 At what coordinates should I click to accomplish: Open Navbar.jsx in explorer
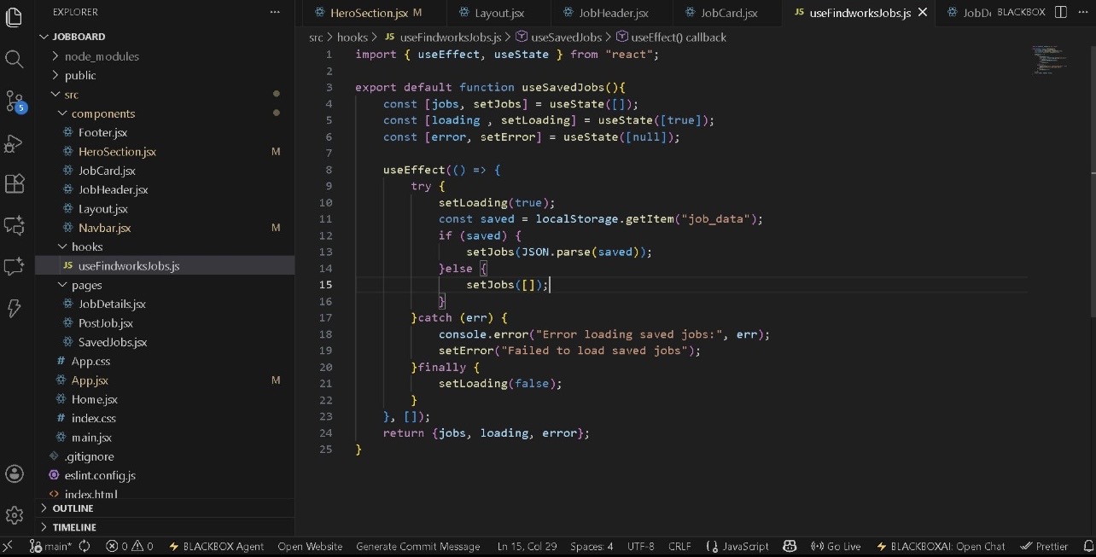(x=164, y=228)
